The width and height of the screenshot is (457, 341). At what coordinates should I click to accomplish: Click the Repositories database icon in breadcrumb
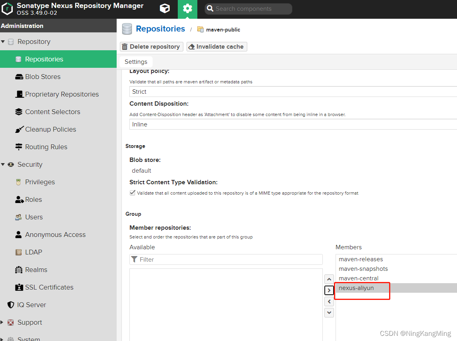tap(127, 29)
